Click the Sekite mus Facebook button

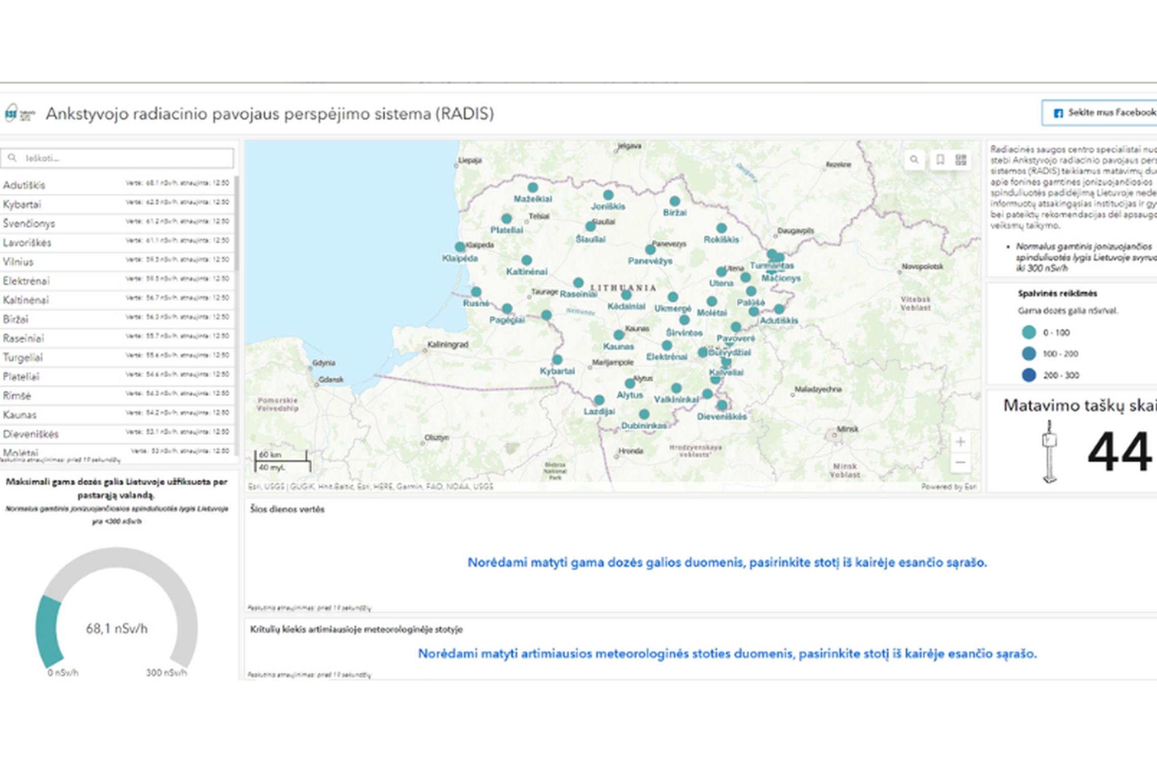[x=1100, y=113]
